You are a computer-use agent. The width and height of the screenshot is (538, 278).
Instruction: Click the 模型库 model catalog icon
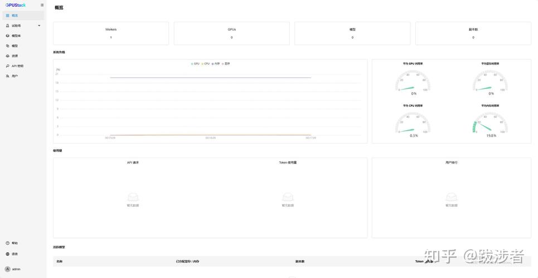click(x=7, y=36)
